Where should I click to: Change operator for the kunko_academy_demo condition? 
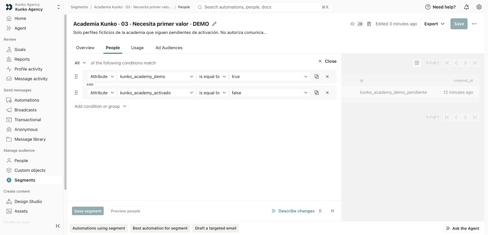(213, 77)
